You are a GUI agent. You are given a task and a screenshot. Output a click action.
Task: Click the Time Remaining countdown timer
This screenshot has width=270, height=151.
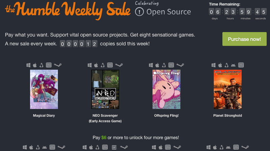tap(238, 12)
